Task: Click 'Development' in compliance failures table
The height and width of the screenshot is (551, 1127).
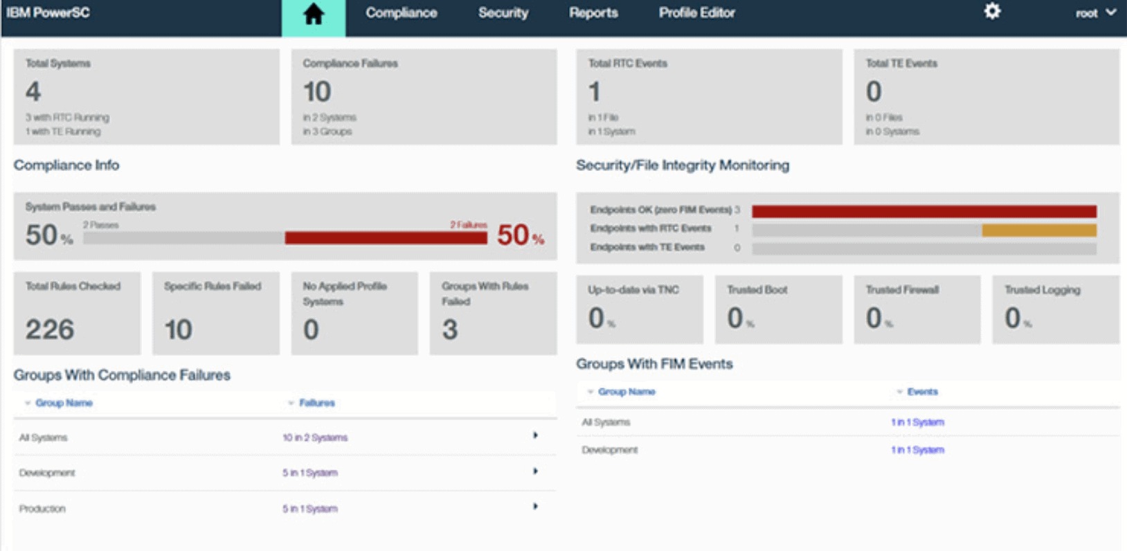Action: pyautogui.click(x=46, y=473)
